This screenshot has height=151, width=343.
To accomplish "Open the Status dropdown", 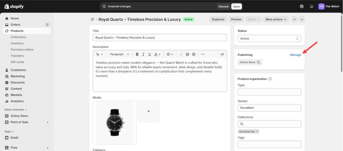I will 269,38.
